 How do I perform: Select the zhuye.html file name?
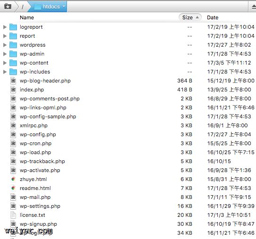[33, 179]
